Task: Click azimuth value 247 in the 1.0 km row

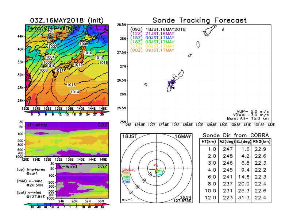Action: 228,149
